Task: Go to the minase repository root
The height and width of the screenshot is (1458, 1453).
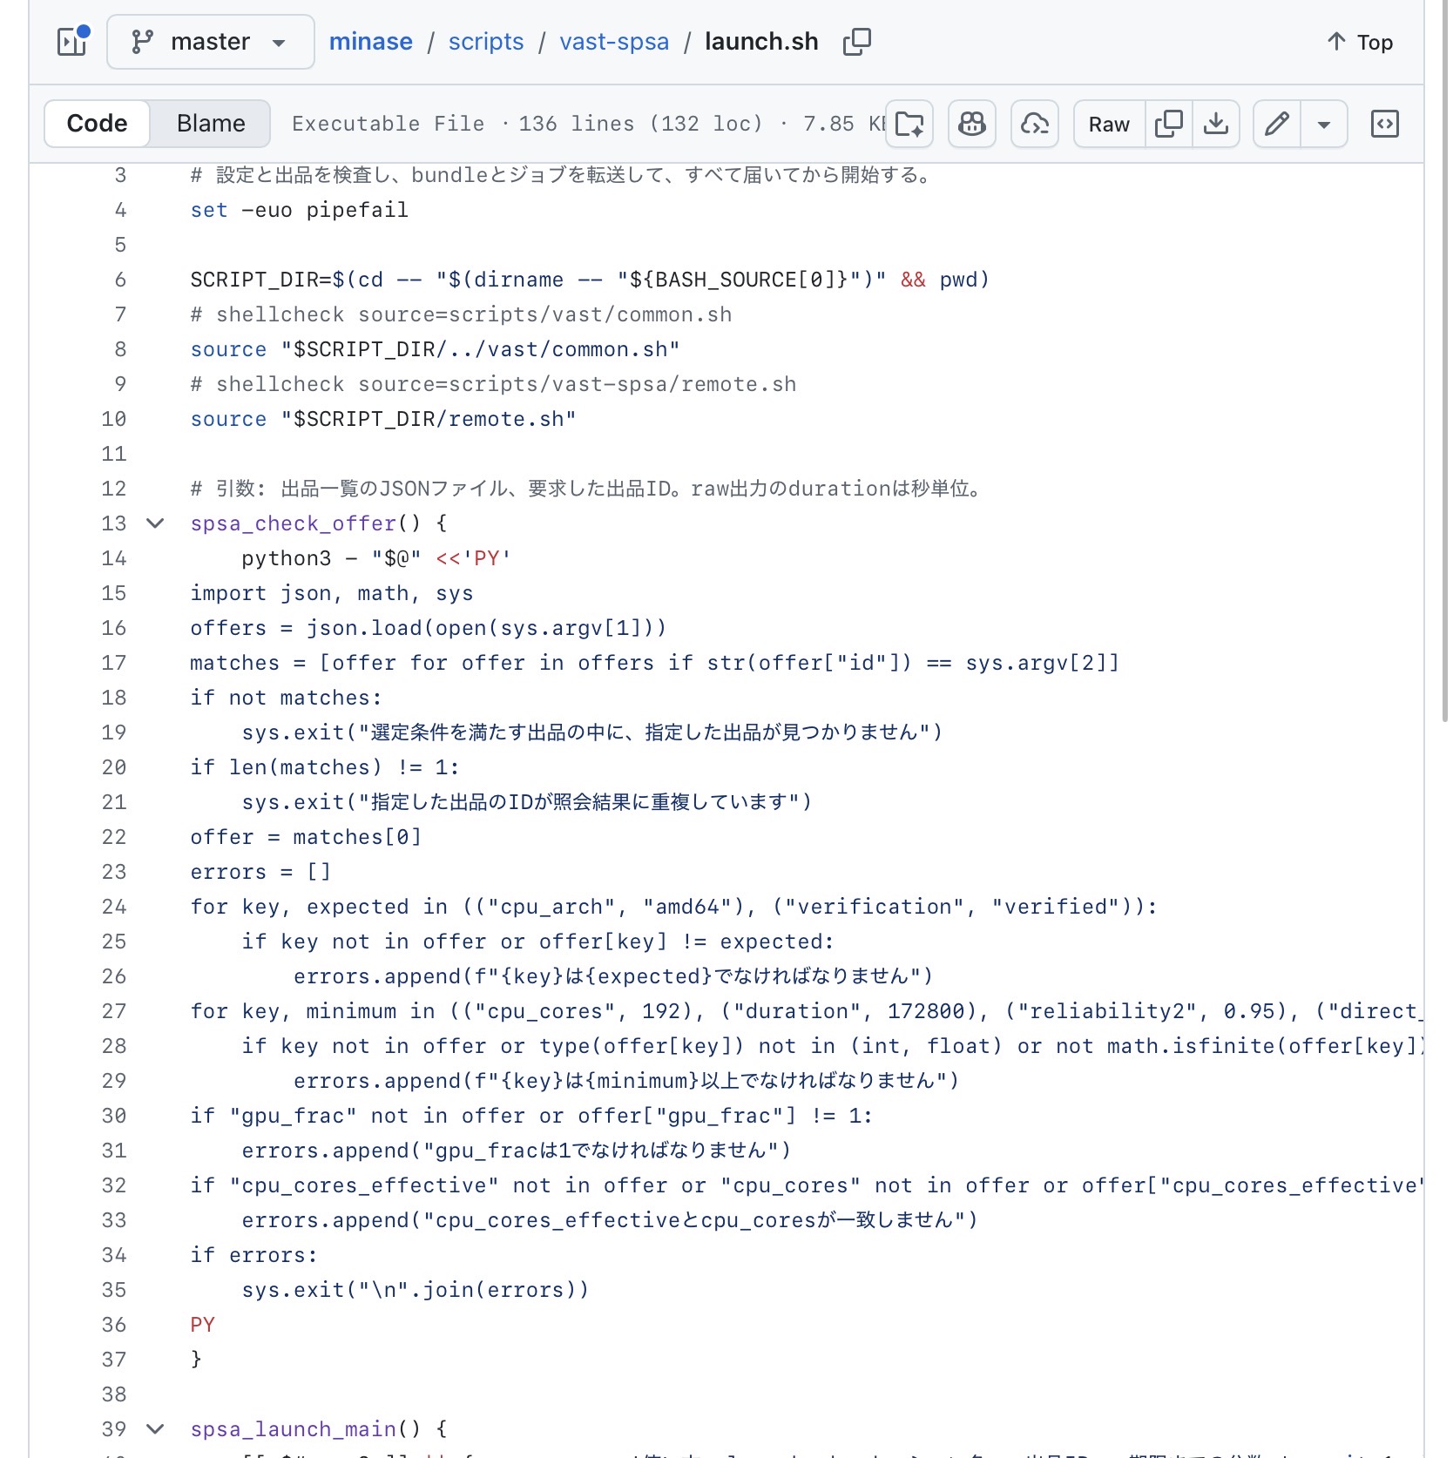Action: (371, 41)
